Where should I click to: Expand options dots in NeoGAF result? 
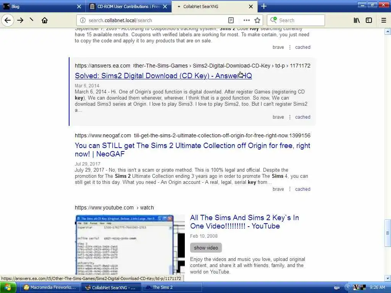[290, 189]
